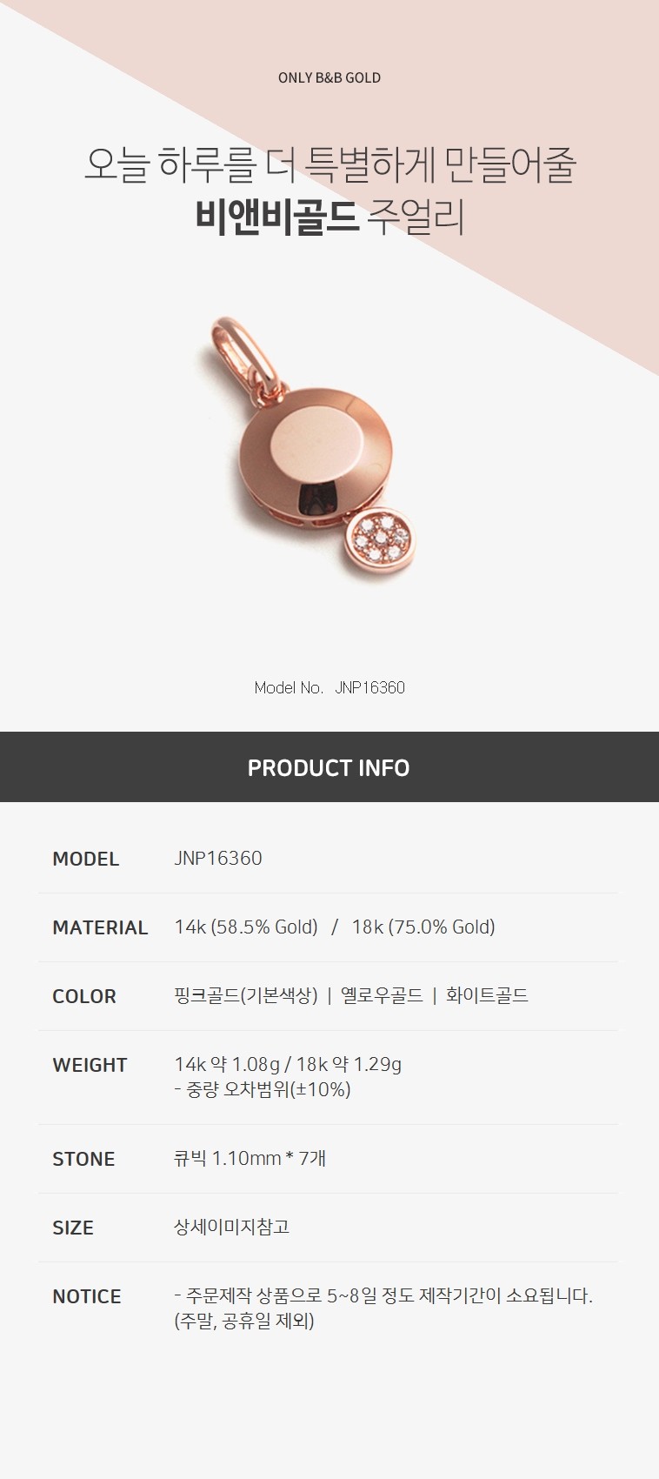Click the MODEL row label
Image resolution: width=659 pixels, height=1479 pixels.
point(86,859)
